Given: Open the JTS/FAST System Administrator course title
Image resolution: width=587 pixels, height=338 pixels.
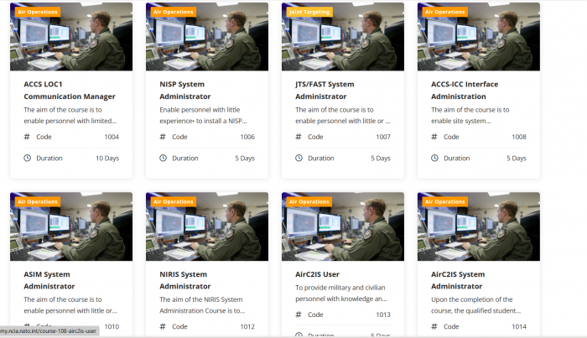Looking at the screenshot, I should click(x=325, y=91).
